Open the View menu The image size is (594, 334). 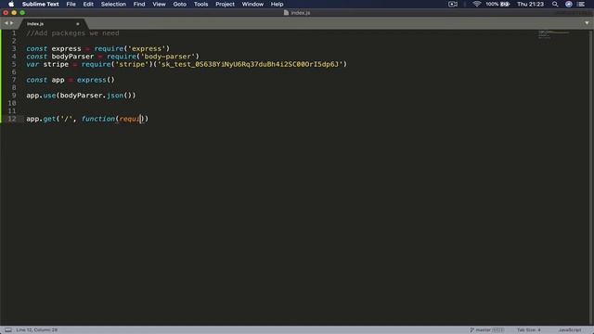(x=159, y=4)
